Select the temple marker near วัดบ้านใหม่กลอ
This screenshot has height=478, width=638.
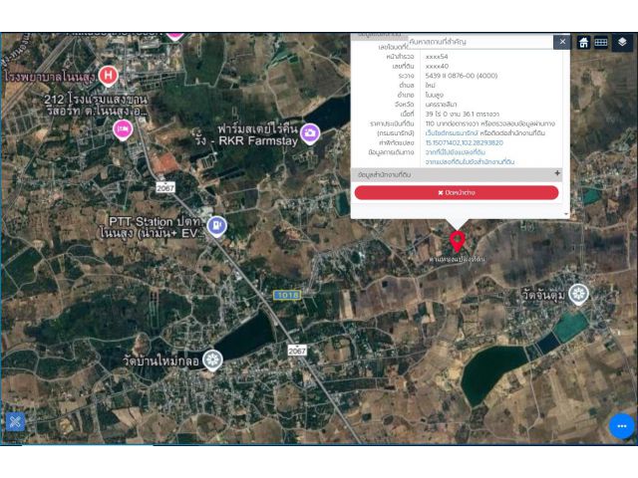(211, 359)
